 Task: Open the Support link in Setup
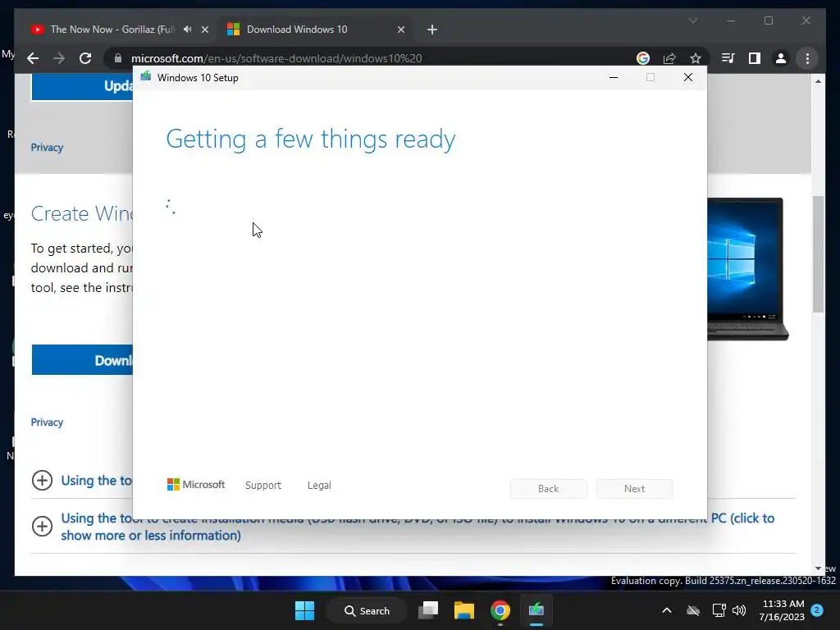pyautogui.click(x=263, y=486)
